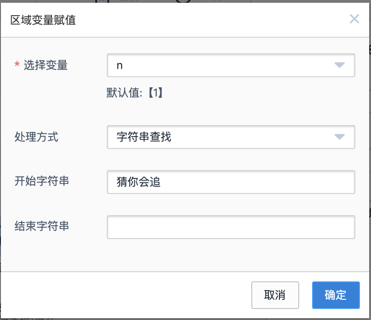This screenshot has width=371, height=320.
Task: Open the 选择变量 dropdown showing n
Action: click(x=231, y=65)
